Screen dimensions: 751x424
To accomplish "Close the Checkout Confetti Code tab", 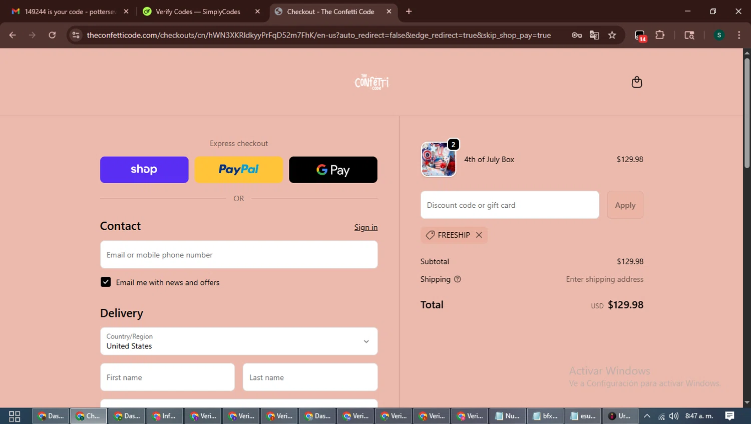I will click(389, 12).
